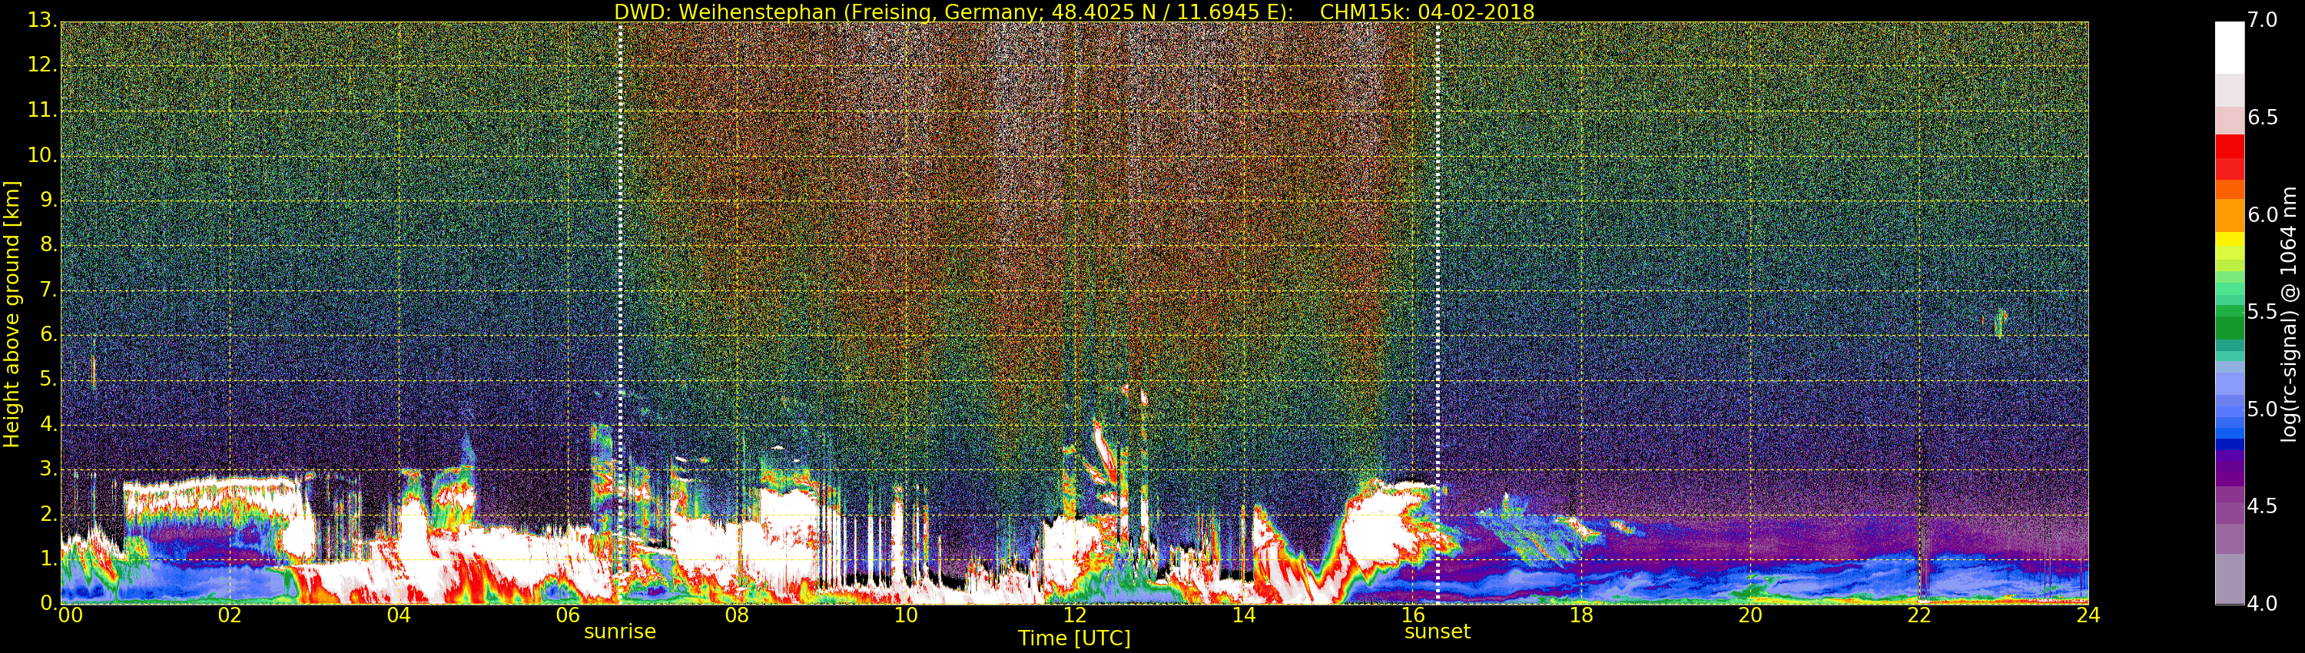
Task: Click the time axis tick "00"
Action: [70, 615]
